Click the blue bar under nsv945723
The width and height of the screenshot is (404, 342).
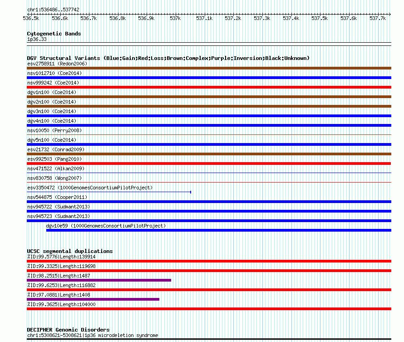pyautogui.click(x=209, y=221)
